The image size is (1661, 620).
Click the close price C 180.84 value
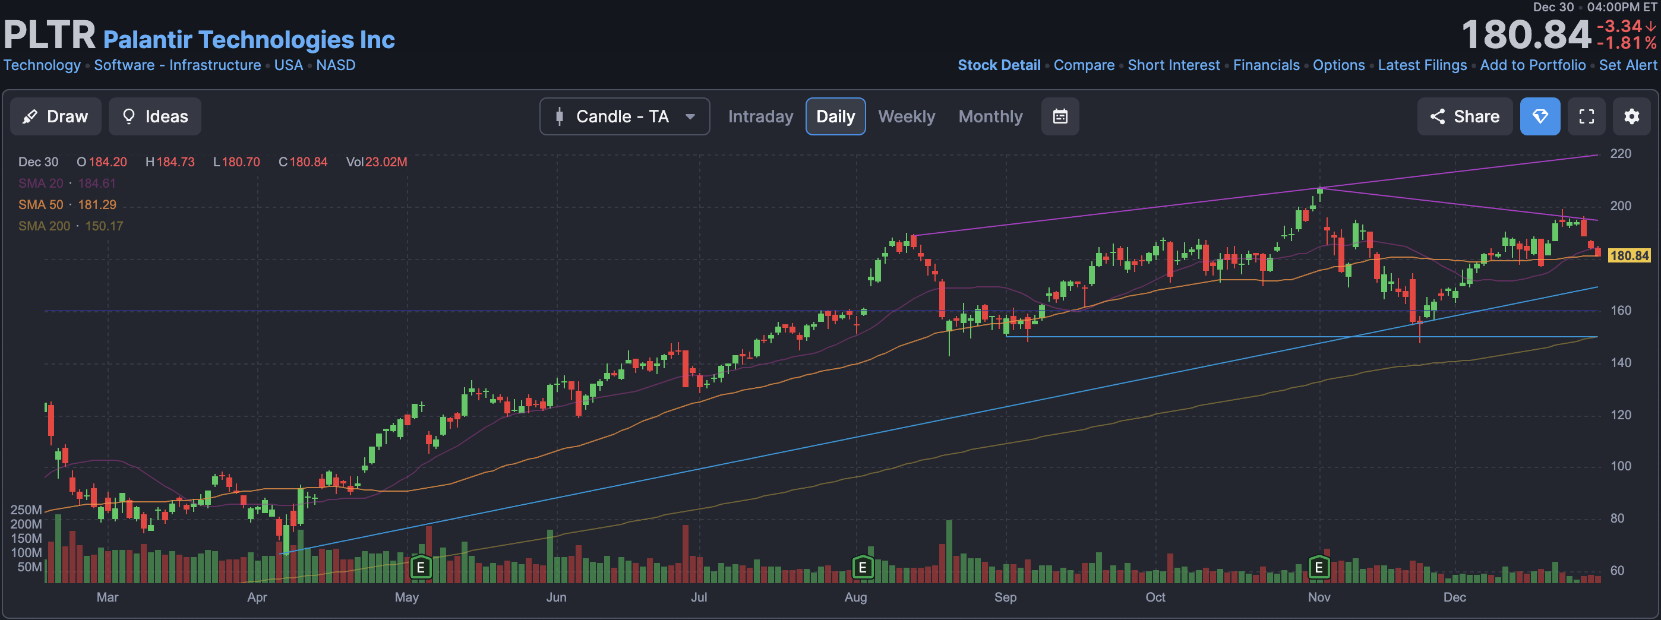(303, 162)
